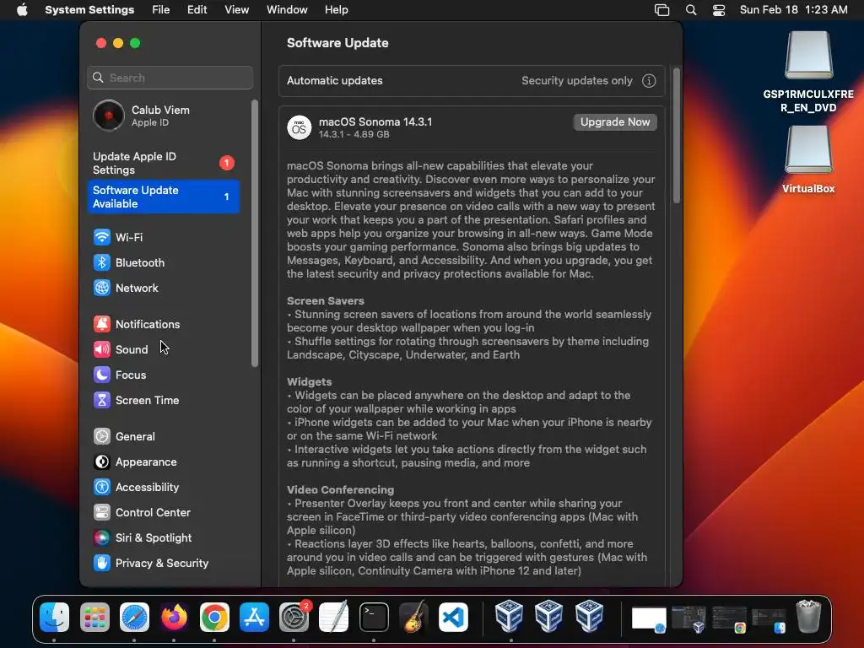Open the Help menu
The height and width of the screenshot is (648, 864).
point(336,10)
